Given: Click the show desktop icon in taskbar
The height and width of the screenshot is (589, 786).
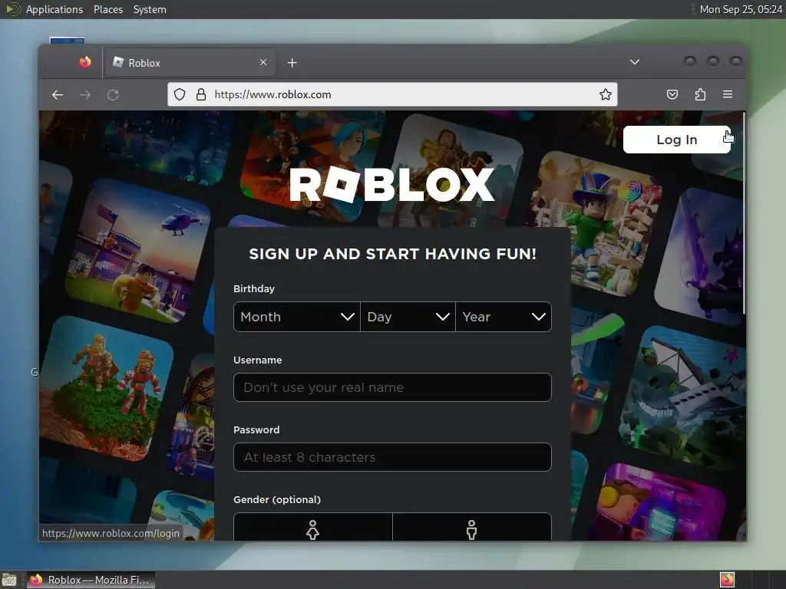Looking at the screenshot, I should tap(9, 580).
